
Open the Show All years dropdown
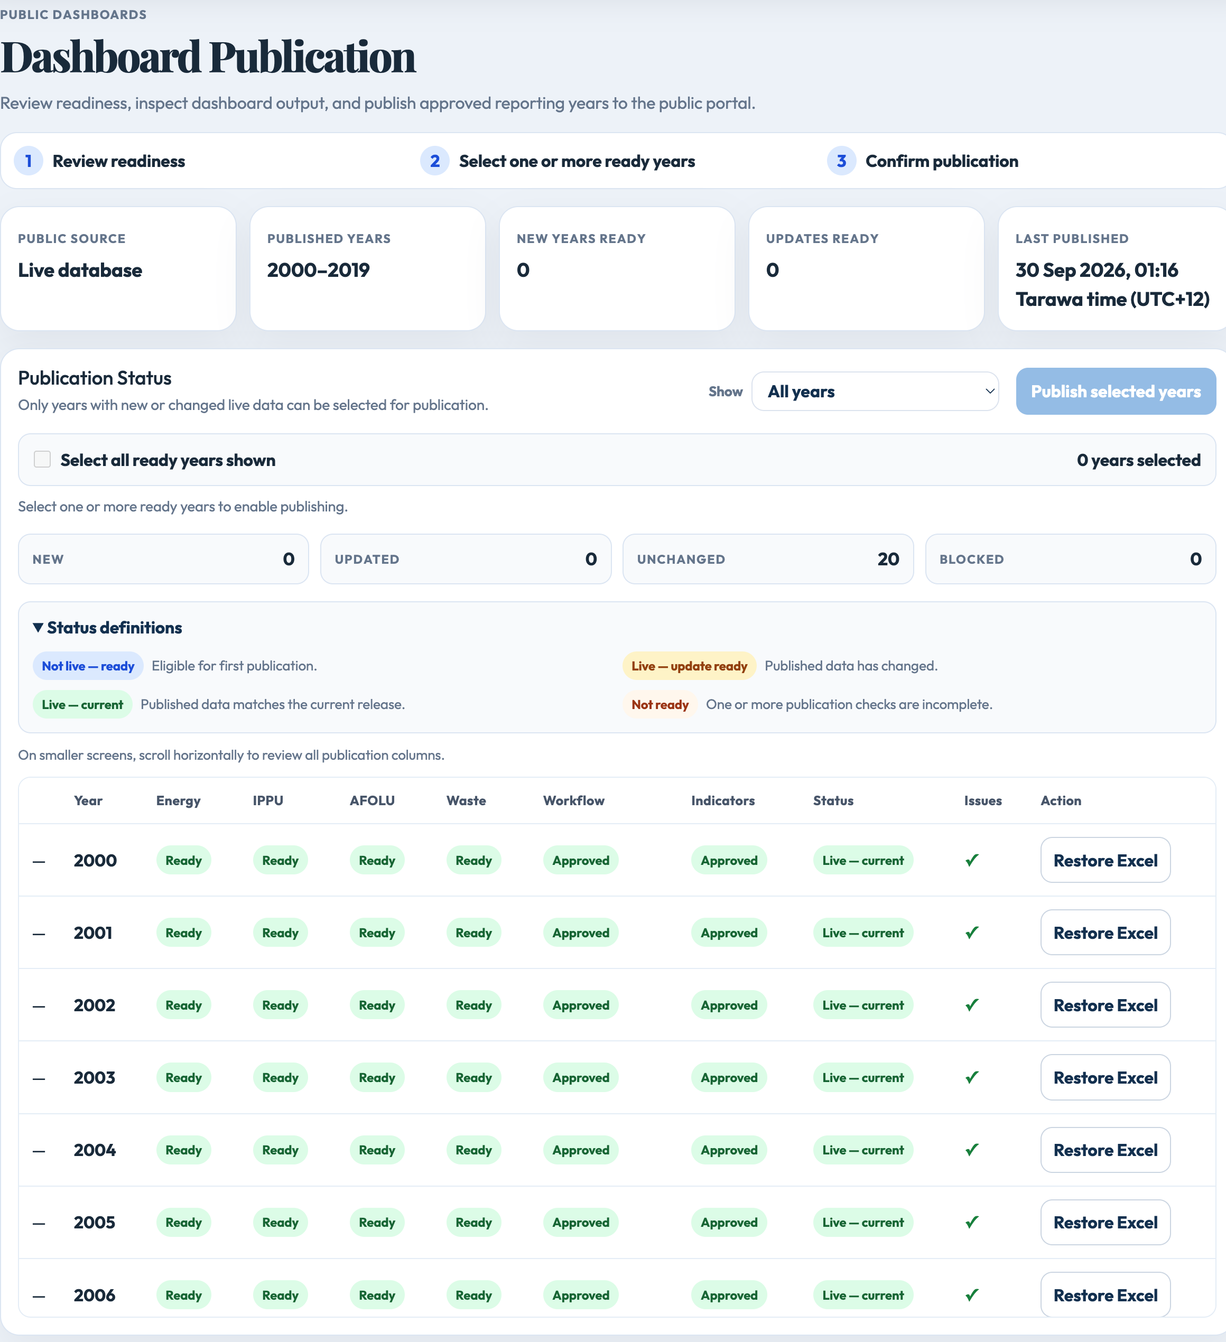pos(875,392)
